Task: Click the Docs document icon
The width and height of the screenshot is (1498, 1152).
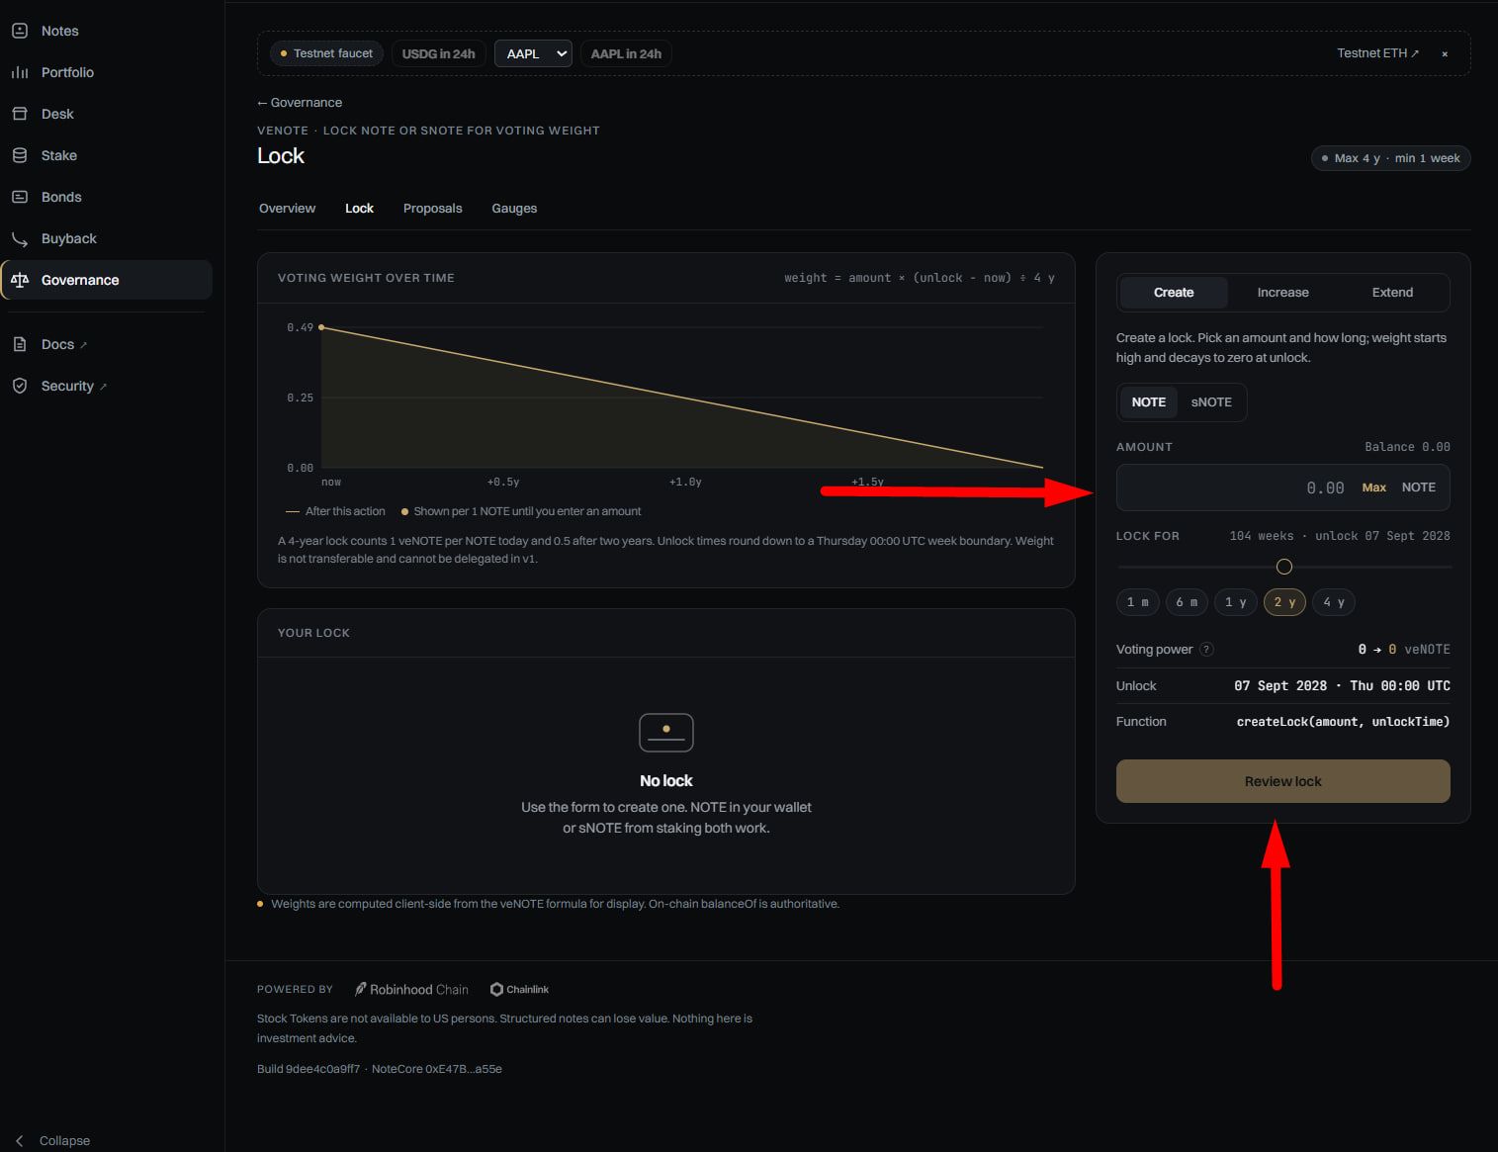Action: 20,344
